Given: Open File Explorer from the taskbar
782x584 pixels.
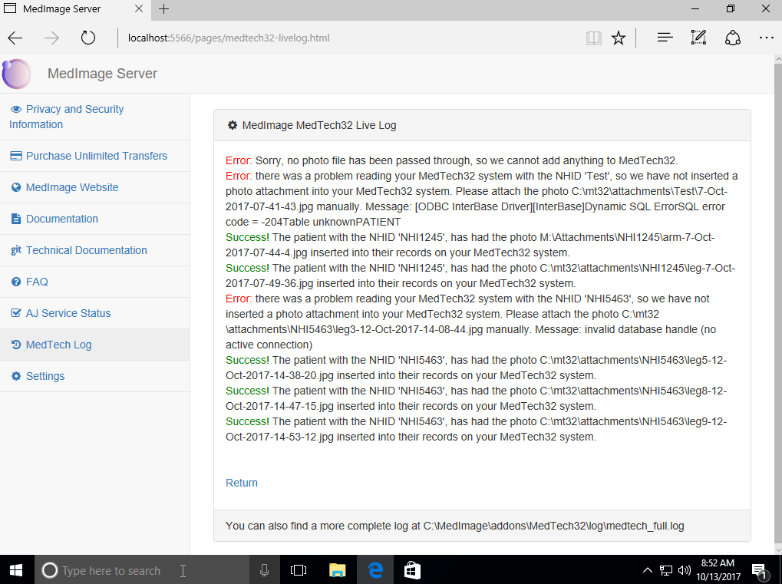Looking at the screenshot, I should click(x=337, y=570).
